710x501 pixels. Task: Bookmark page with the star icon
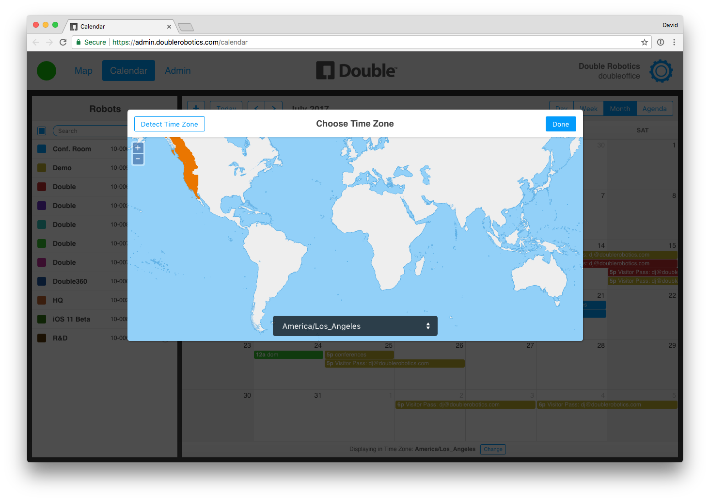click(x=645, y=42)
